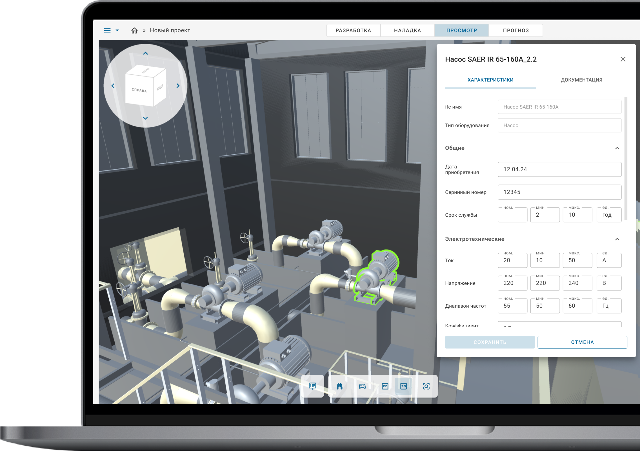Rotate view cube with right arrow
The width and height of the screenshot is (640, 451).
pyautogui.click(x=178, y=86)
